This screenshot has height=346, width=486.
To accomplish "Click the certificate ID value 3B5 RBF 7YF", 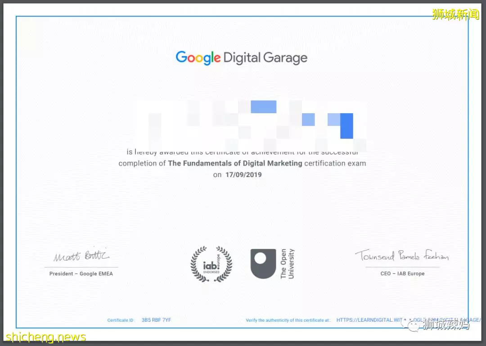I will coord(156,320).
